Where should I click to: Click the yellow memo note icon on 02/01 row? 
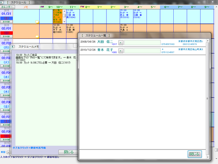tap(37, 36)
